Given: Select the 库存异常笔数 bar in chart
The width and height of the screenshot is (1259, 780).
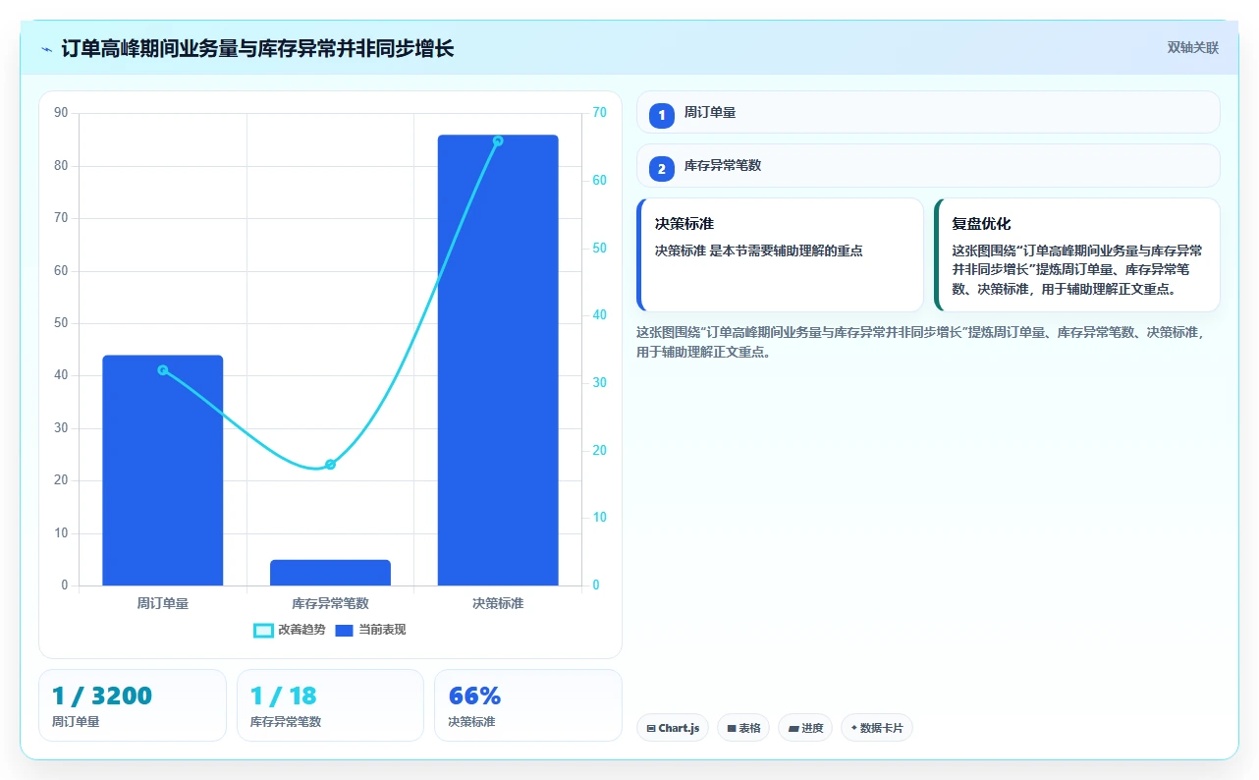Looking at the screenshot, I should pyautogui.click(x=330, y=573).
